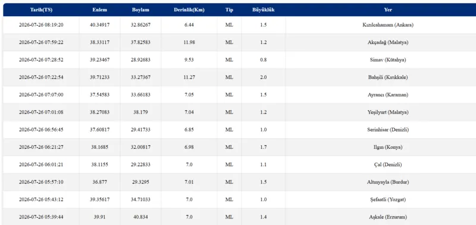Click the Yer column header
This screenshot has width=476, height=225.
388,10
